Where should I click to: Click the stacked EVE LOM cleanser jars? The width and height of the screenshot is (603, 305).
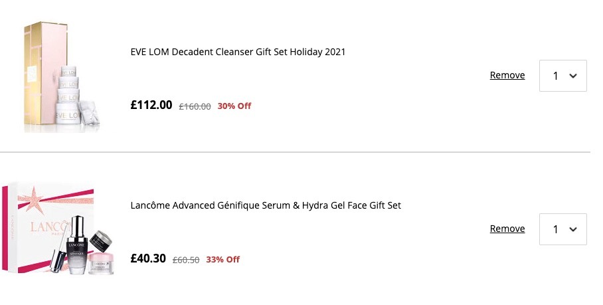tap(68, 95)
